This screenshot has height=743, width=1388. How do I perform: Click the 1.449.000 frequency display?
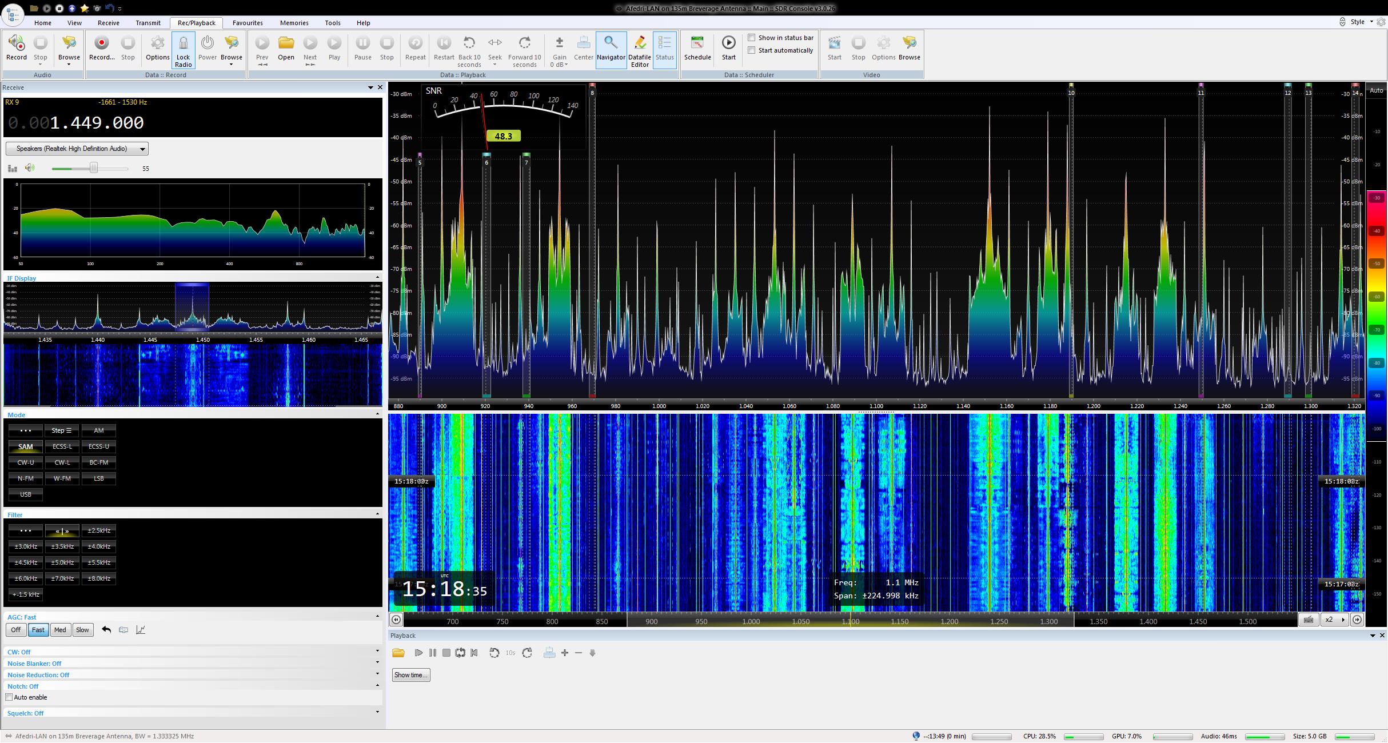click(x=96, y=123)
